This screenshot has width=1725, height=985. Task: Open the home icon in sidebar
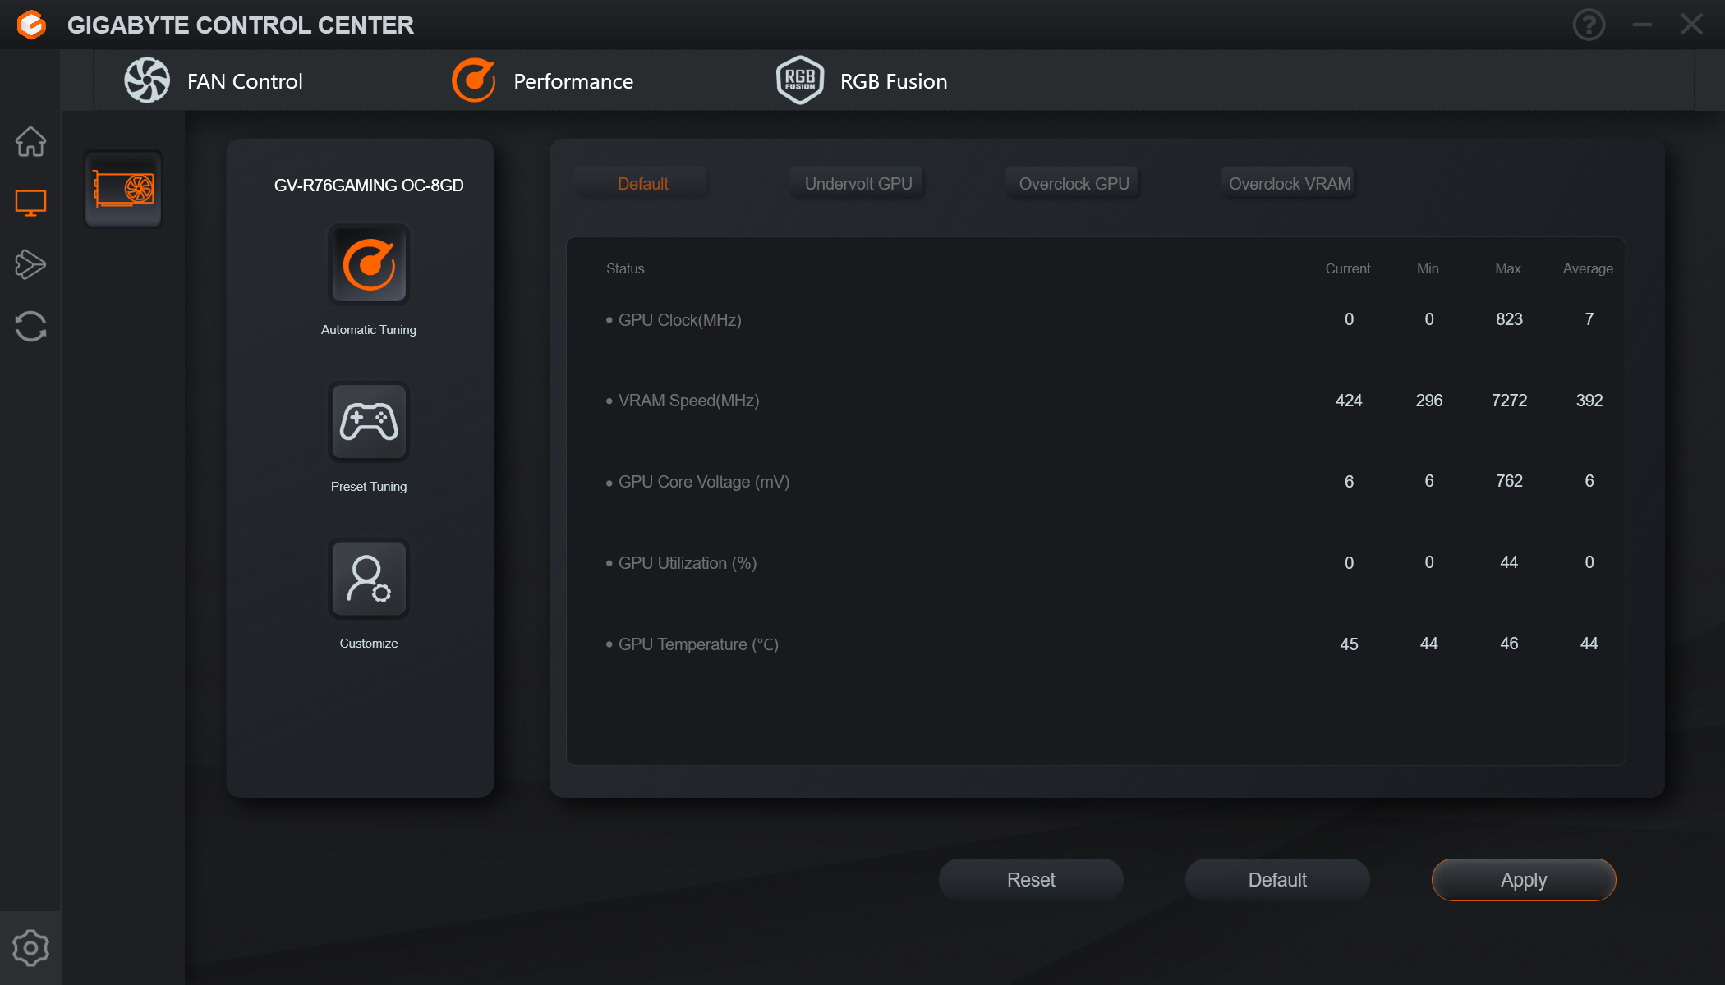[x=30, y=141]
